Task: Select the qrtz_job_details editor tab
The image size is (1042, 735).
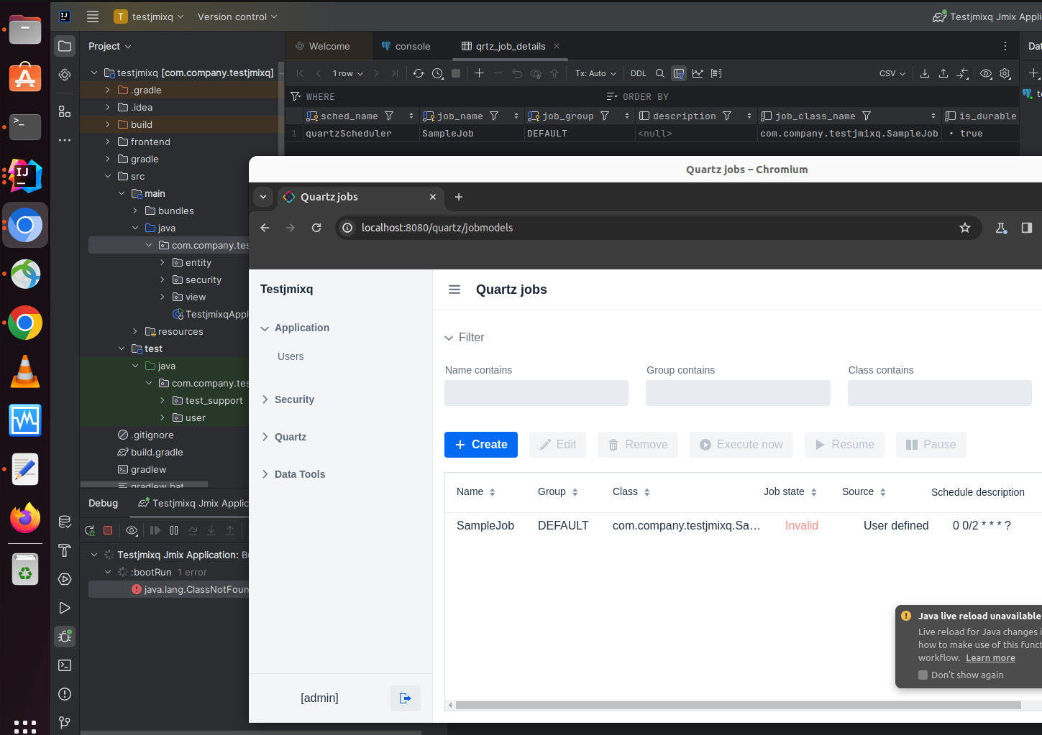Action: click(510, 46)
